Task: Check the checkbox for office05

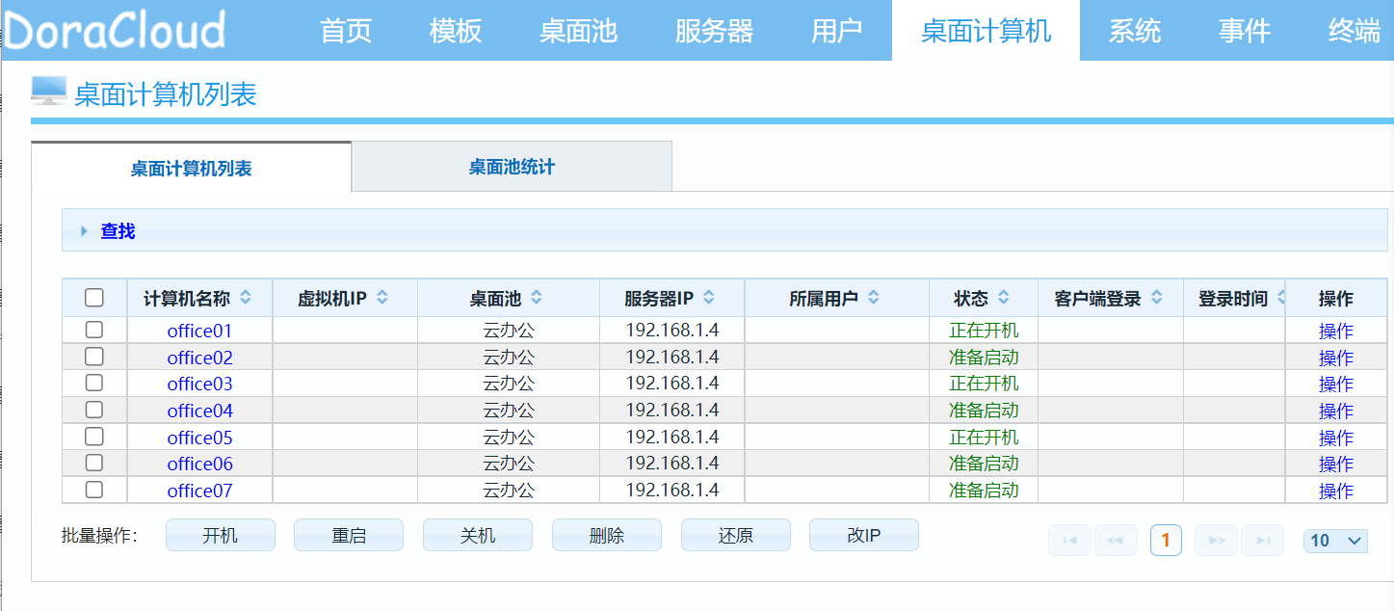Action: click(93, 437)
